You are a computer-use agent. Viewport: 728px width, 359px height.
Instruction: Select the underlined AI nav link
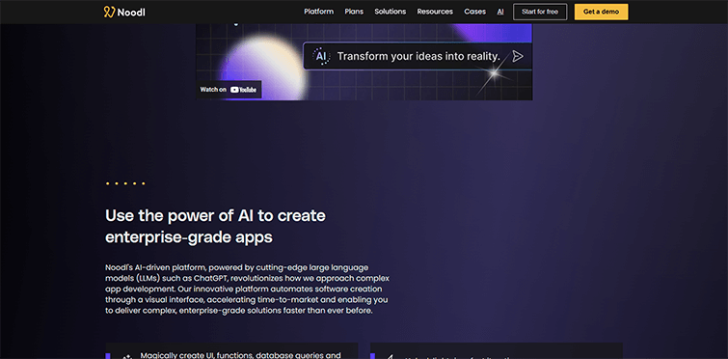pos(500,12)
